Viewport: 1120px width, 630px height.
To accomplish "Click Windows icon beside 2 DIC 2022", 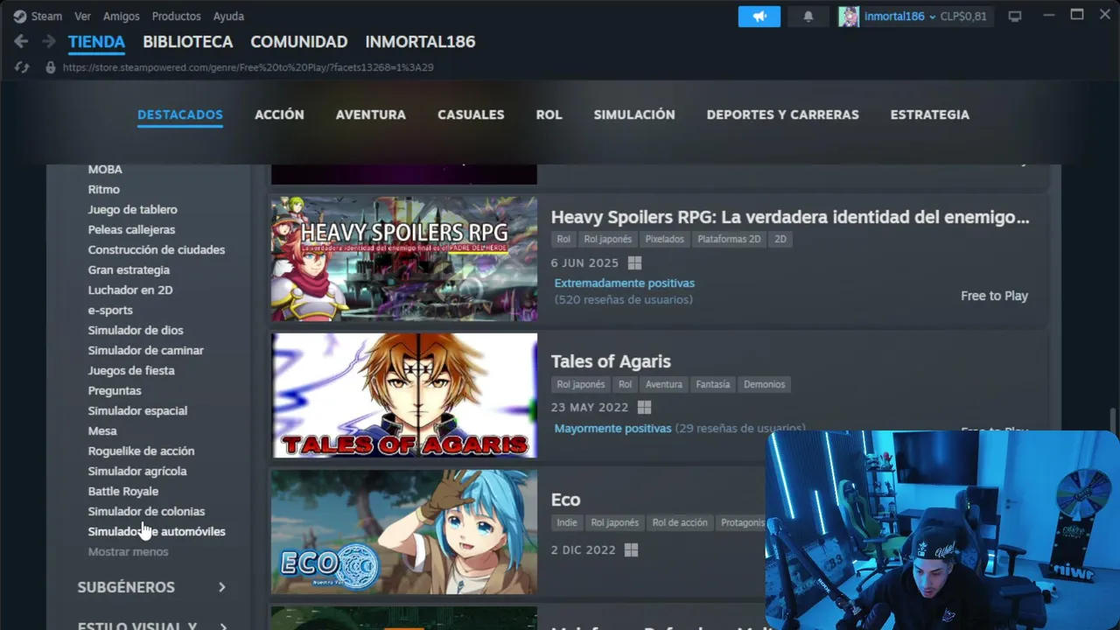I will coord(631,549).
